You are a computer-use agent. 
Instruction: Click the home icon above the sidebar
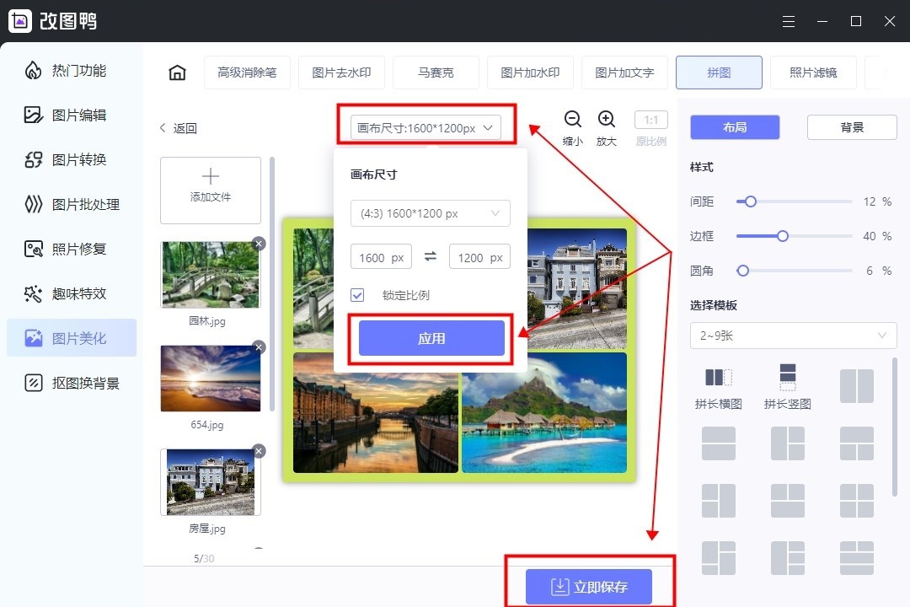(176, 73)
